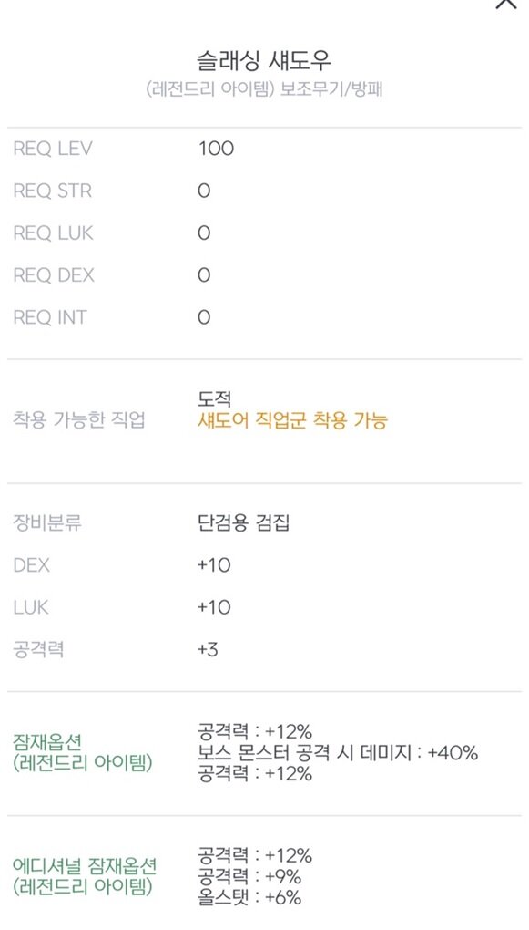Select the REQ LEV row label

[53, 149]
